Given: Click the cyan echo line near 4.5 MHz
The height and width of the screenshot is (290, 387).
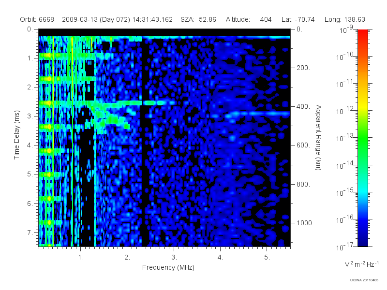Looking at the screenshot, I should [257, 114].
